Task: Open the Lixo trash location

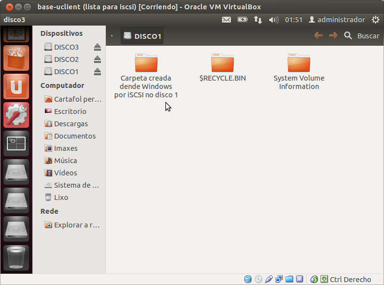Action: (x=56, y=198)
